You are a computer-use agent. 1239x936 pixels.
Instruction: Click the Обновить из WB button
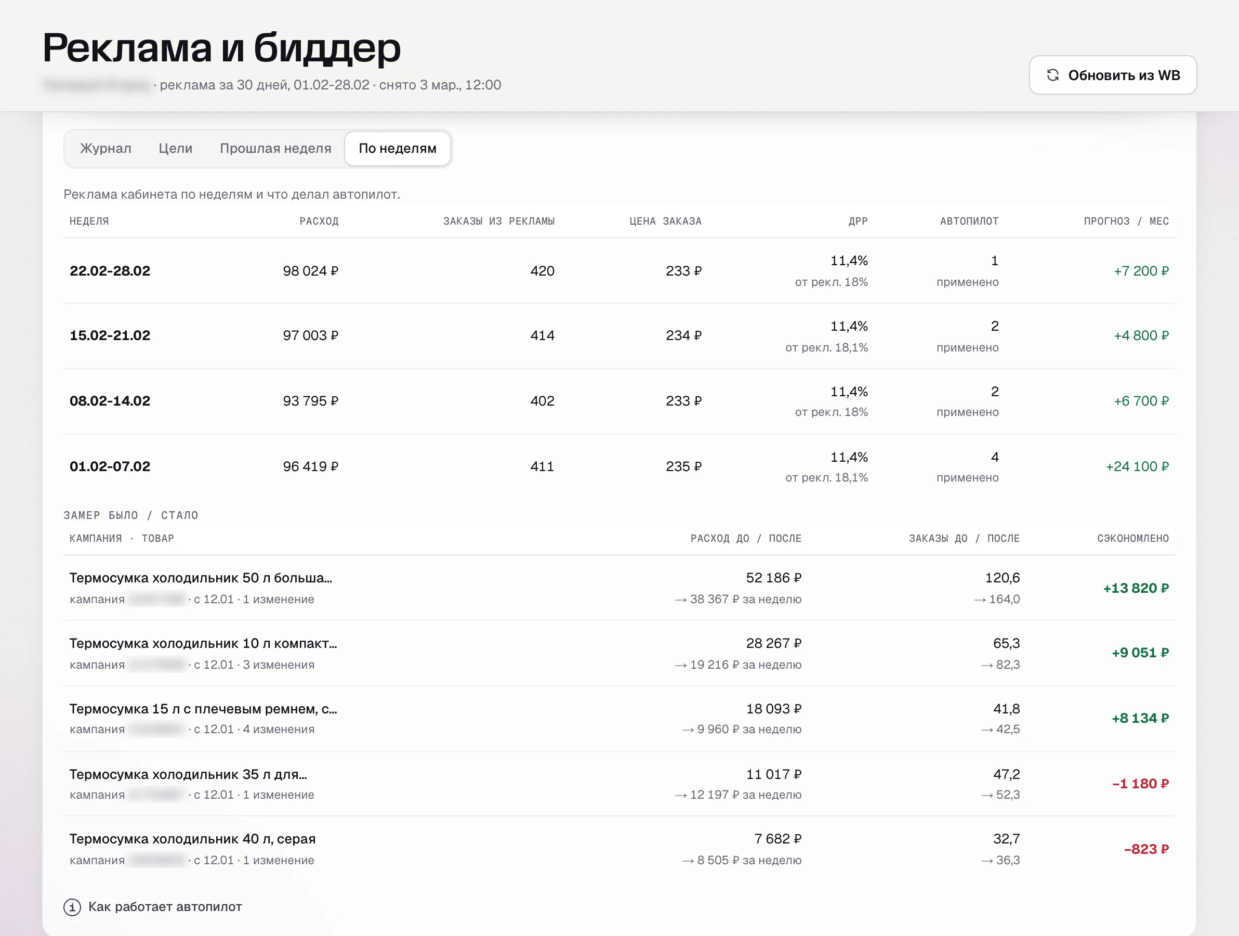(x=1113, y=75)
